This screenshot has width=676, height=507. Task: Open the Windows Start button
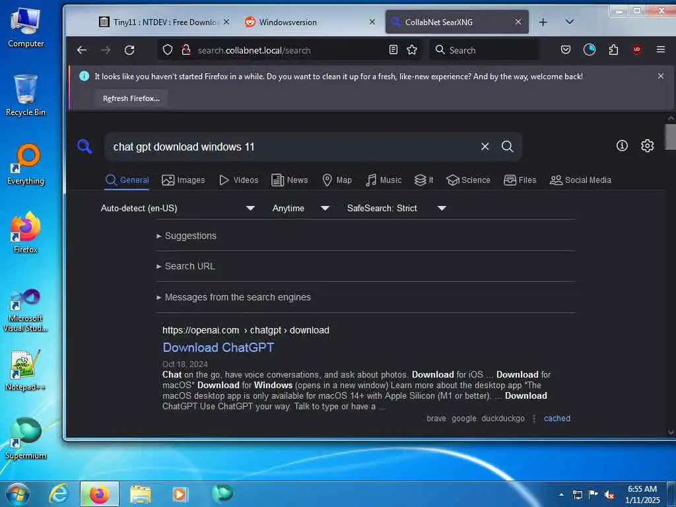18,494
